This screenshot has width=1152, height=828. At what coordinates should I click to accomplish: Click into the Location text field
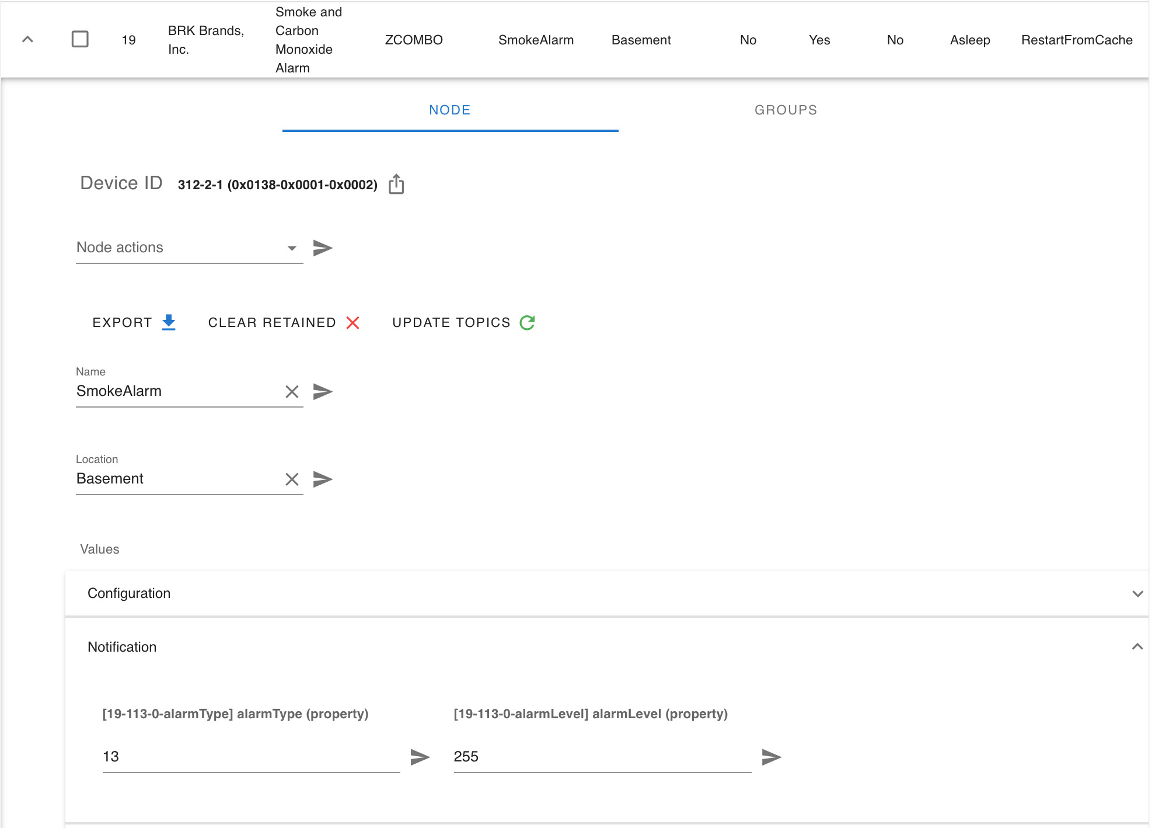point(178,479)
